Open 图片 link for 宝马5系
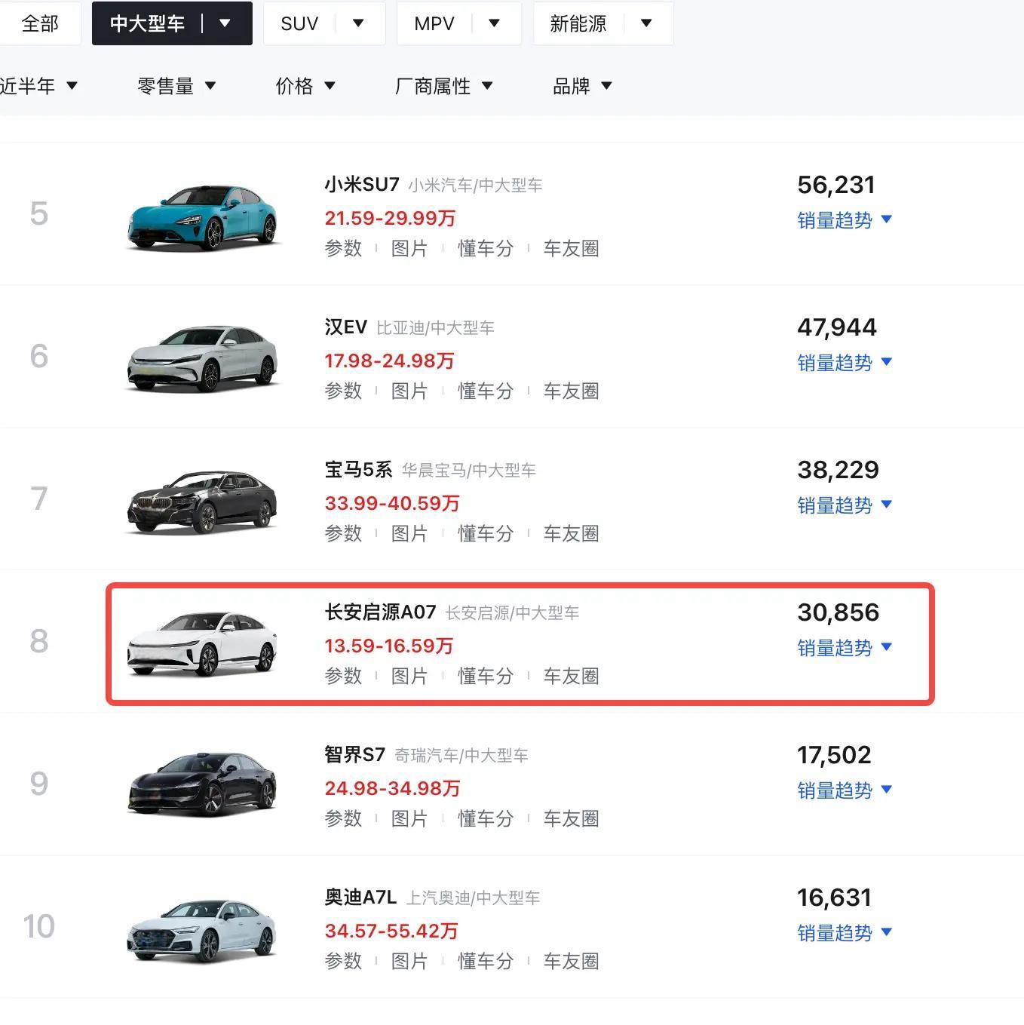This screenshot has width=1024, height=1025. coord(409,533)
